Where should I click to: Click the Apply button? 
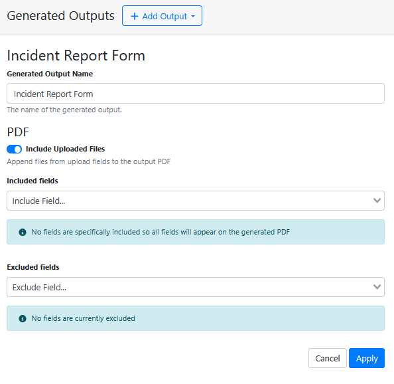tap(367, 358)
